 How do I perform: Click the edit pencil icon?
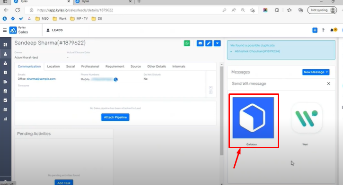point(209,43)
